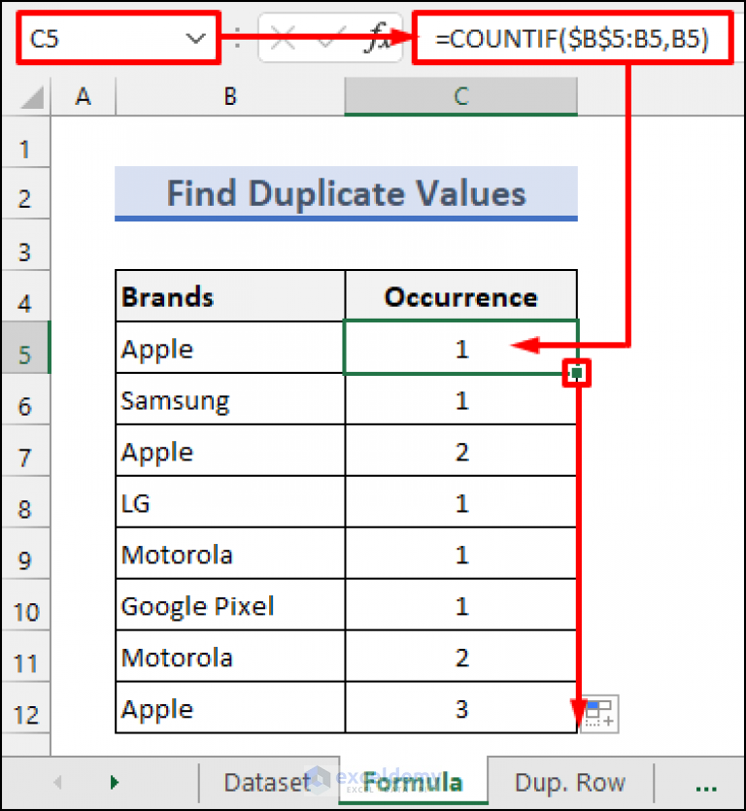
Task: Select row 4 header
Action: [x=25, y=296]
